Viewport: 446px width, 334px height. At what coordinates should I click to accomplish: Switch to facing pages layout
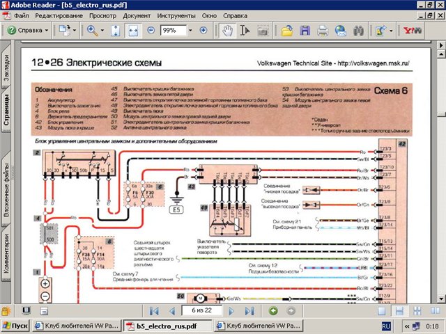[x=435, y=311]
